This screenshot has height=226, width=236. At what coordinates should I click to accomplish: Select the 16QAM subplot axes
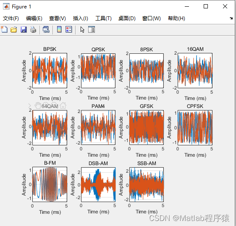click(195, 71)
